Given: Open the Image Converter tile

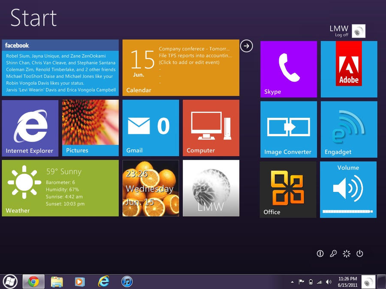Looking at the screenshot, I should click(289, 129).
